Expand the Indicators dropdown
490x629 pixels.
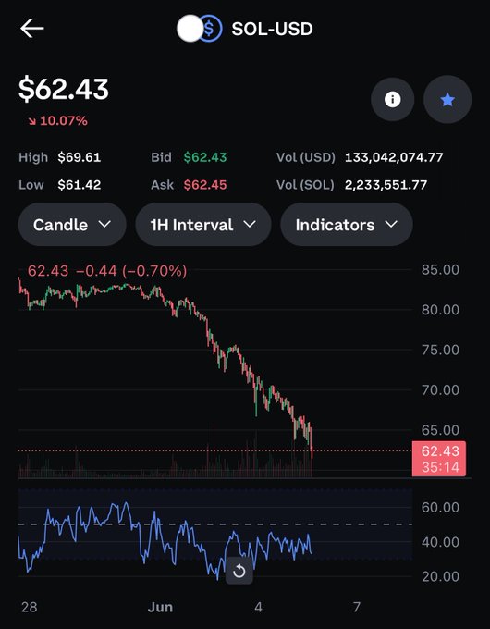347,224
